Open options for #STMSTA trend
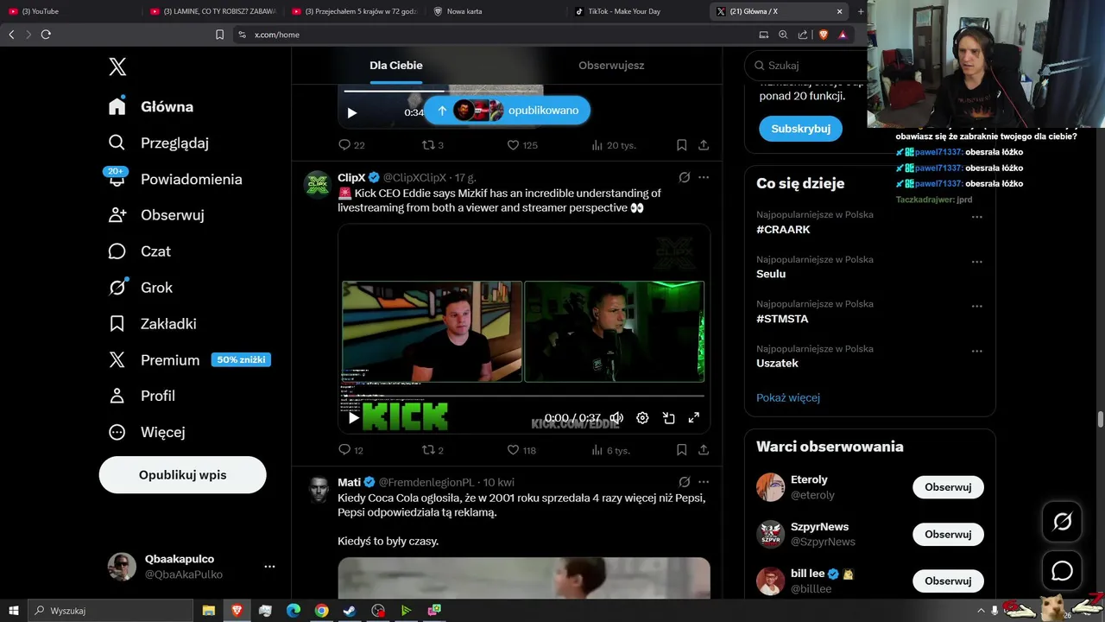The image size is (1105, 622). (977, 306)
